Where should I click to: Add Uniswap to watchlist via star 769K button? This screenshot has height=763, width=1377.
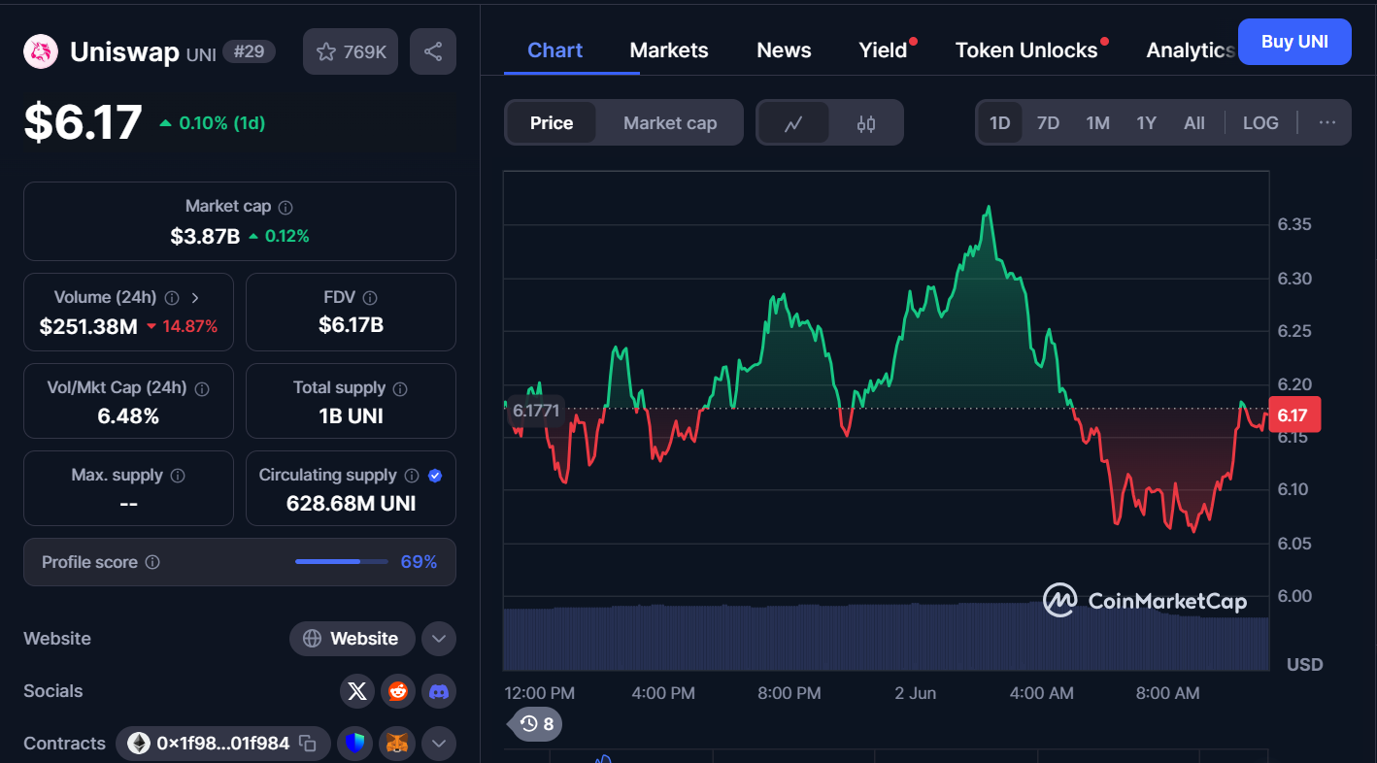(351, 51)
